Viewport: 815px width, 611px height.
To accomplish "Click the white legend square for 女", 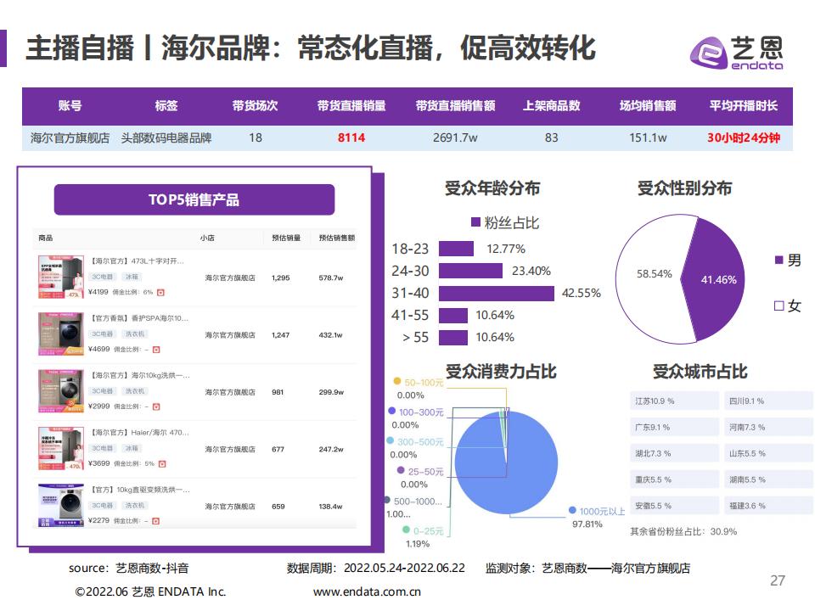I will click(x=778, y=305).
